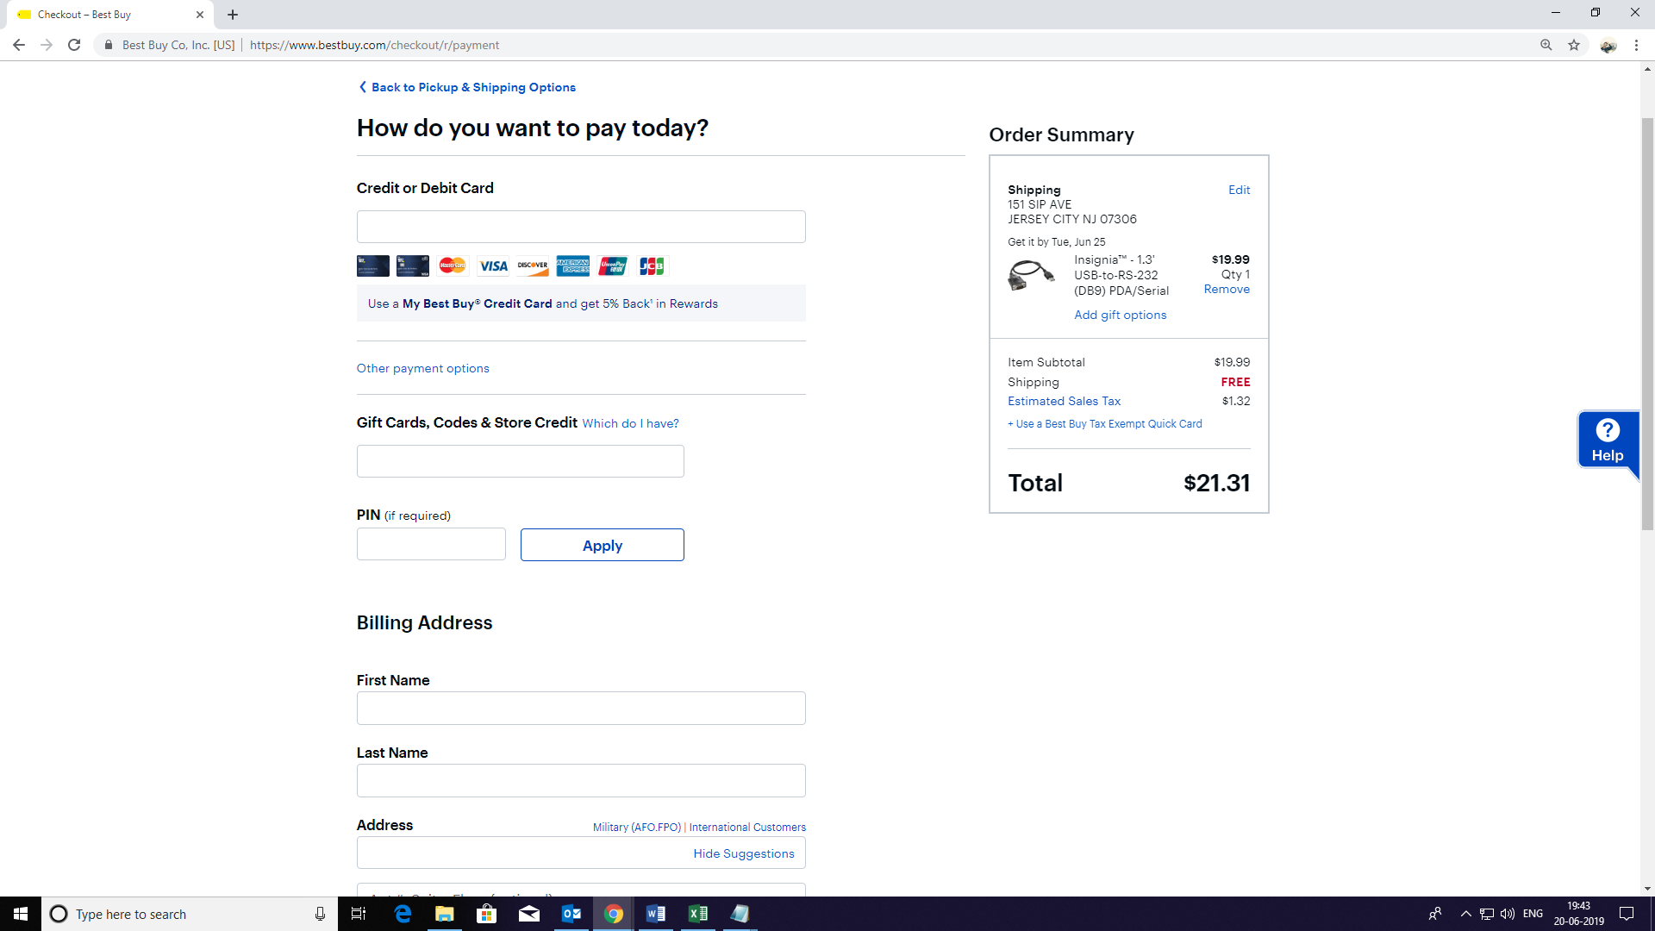Bookmark page with star icon
Screen dimensions: 1655x931
click(x=1574, y=45)
